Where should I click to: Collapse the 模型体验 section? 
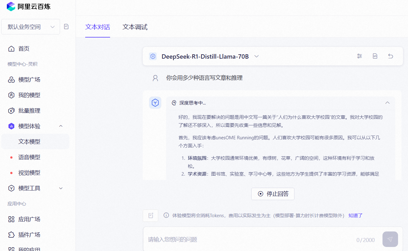click(x=61, y=126)
